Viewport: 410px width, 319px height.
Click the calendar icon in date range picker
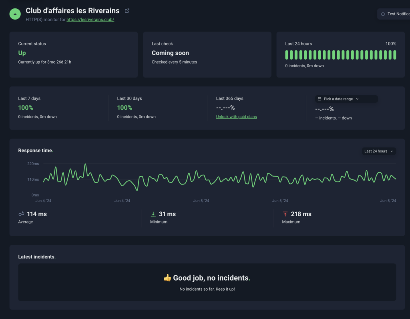320,99
